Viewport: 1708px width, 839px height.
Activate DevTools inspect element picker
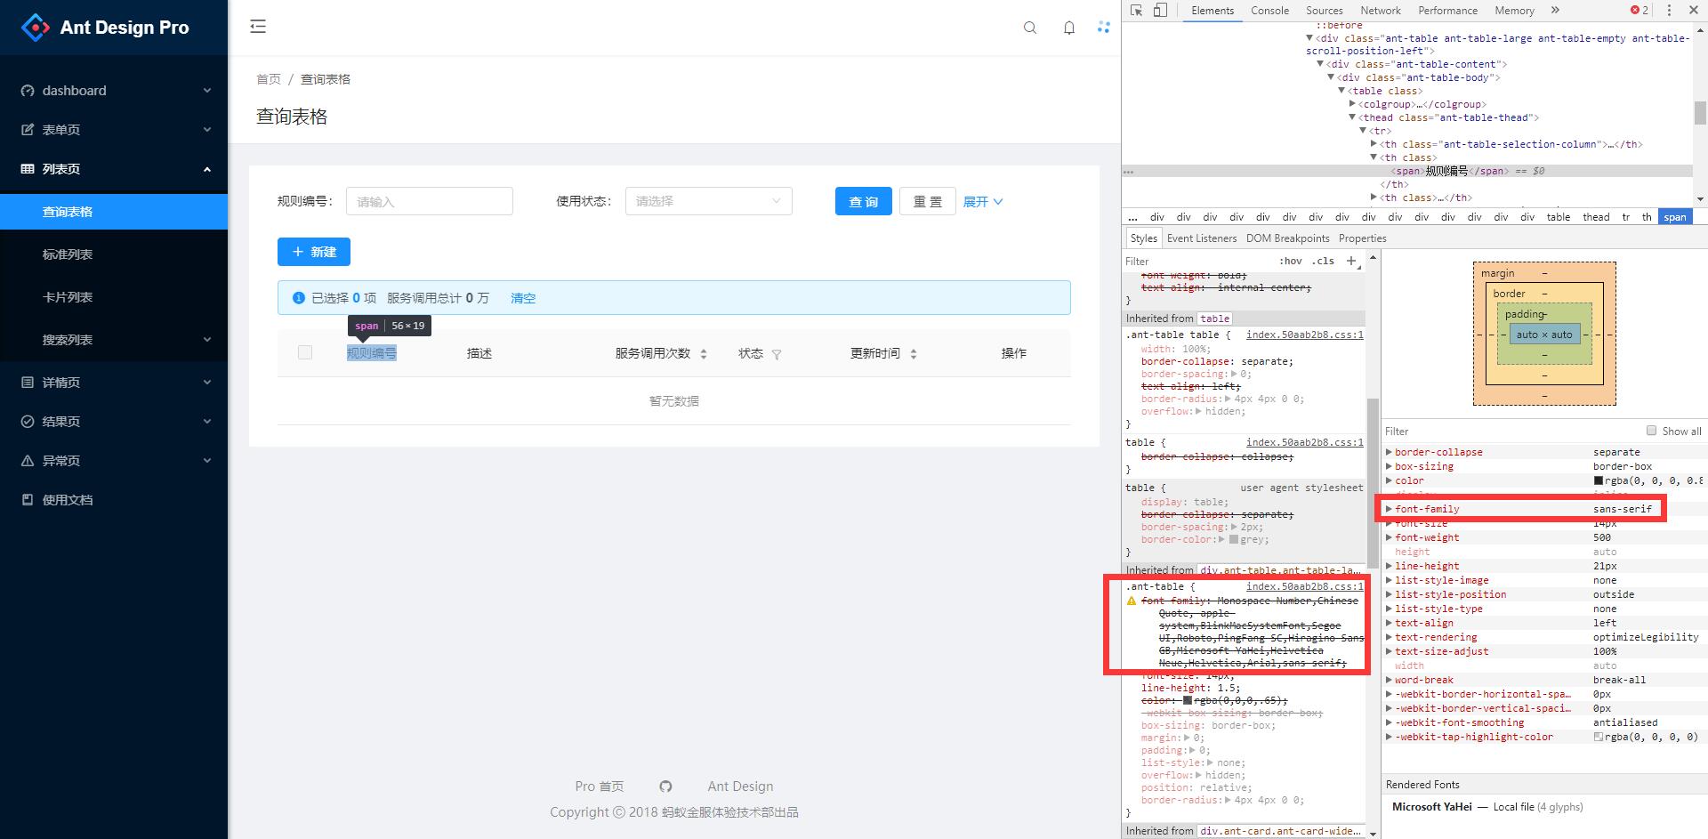pyautogui.click(x=1137, y=11)
